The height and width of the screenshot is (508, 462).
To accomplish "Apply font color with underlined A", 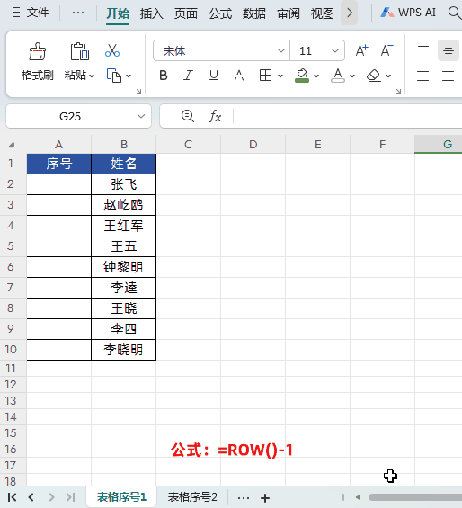I will point(338,76).
